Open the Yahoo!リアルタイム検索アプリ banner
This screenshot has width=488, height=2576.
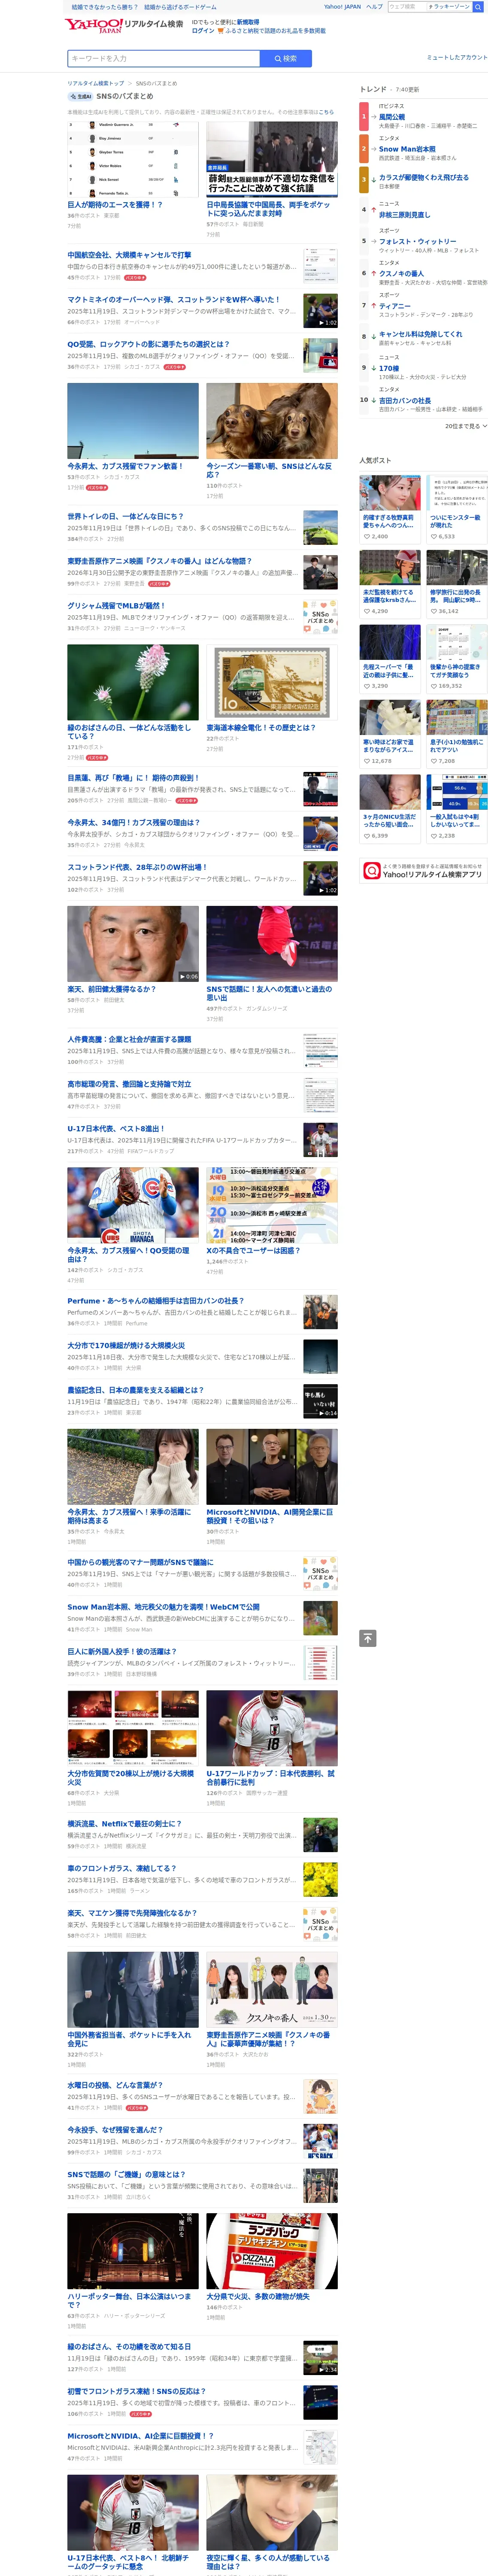coord(424,871)
